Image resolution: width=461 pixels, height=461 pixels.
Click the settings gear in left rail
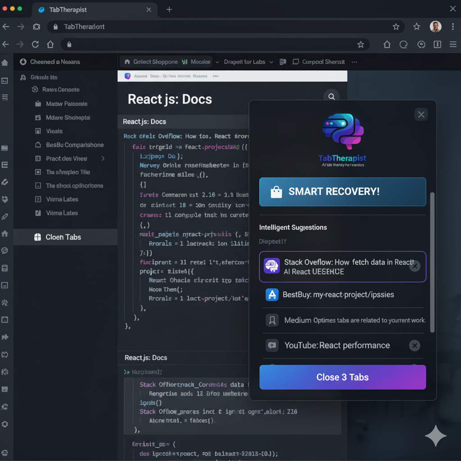pos(5,424)
